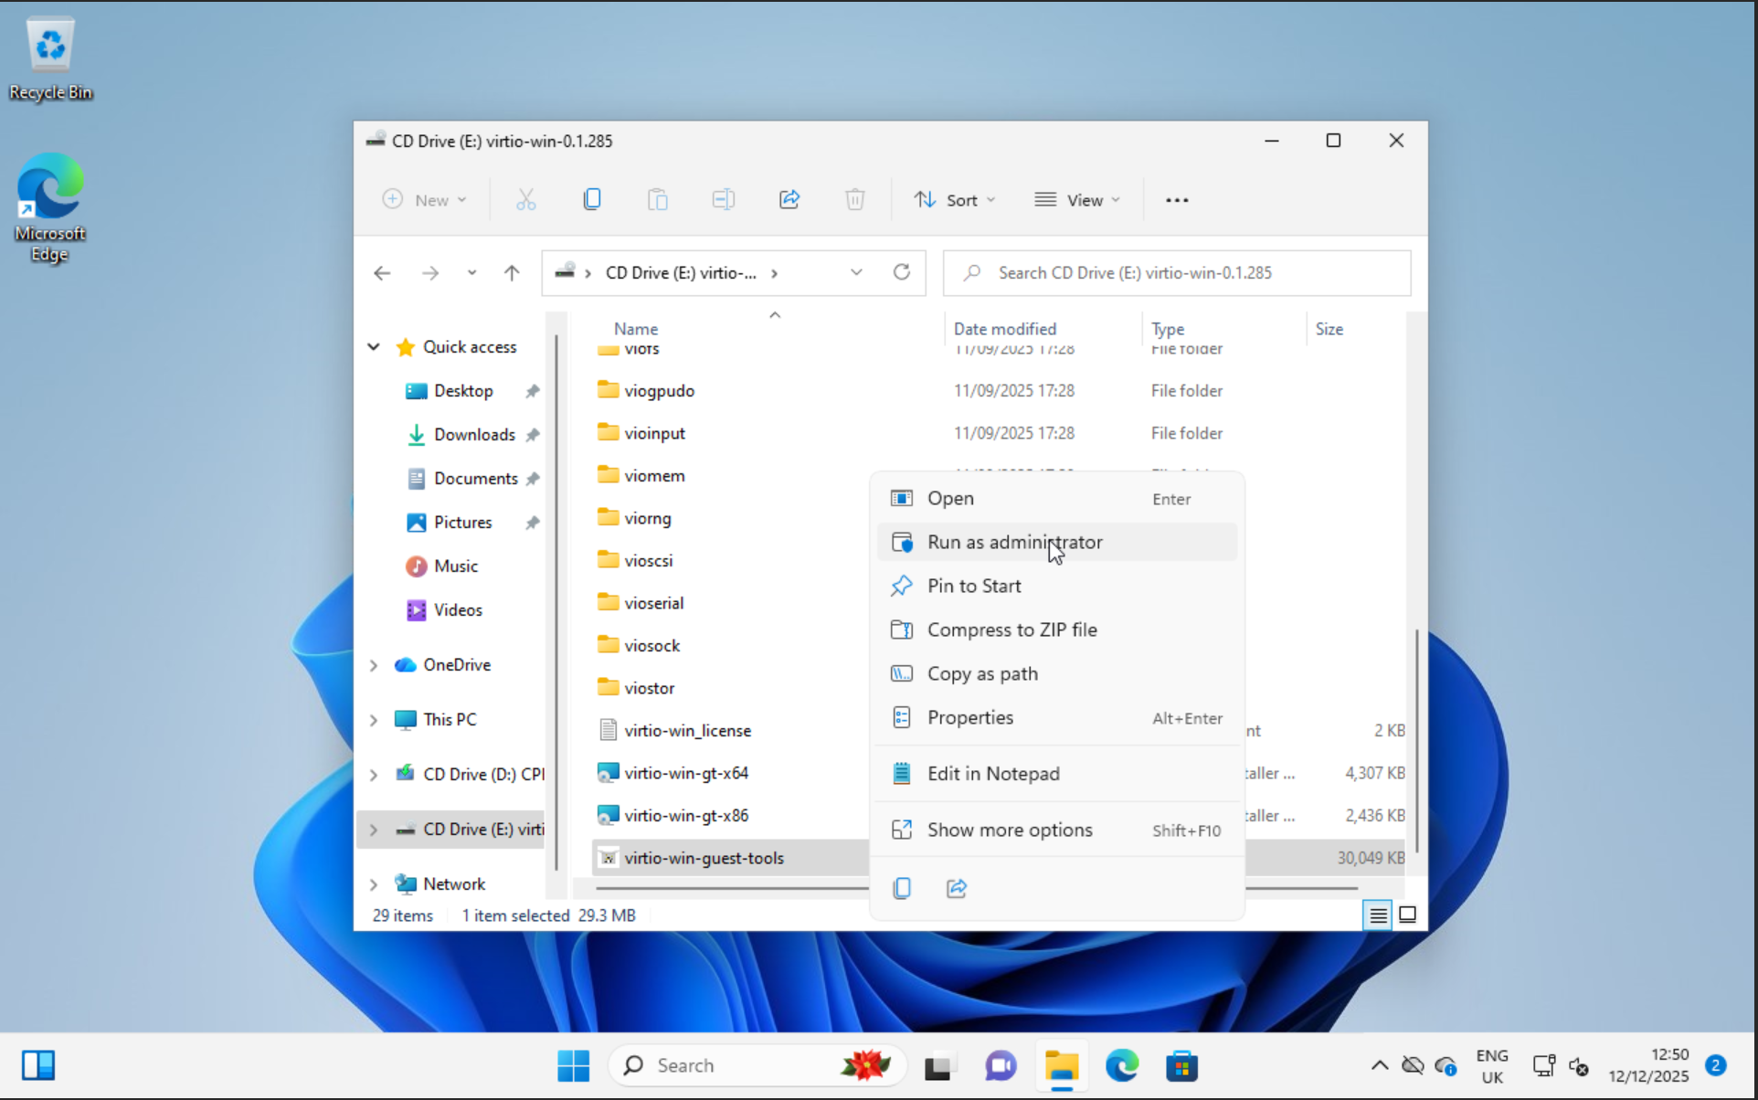The image size is (1758, 1100).
Task: Select the virtio-win-gt-x64 installer file
Action: [x=686, y=773]
